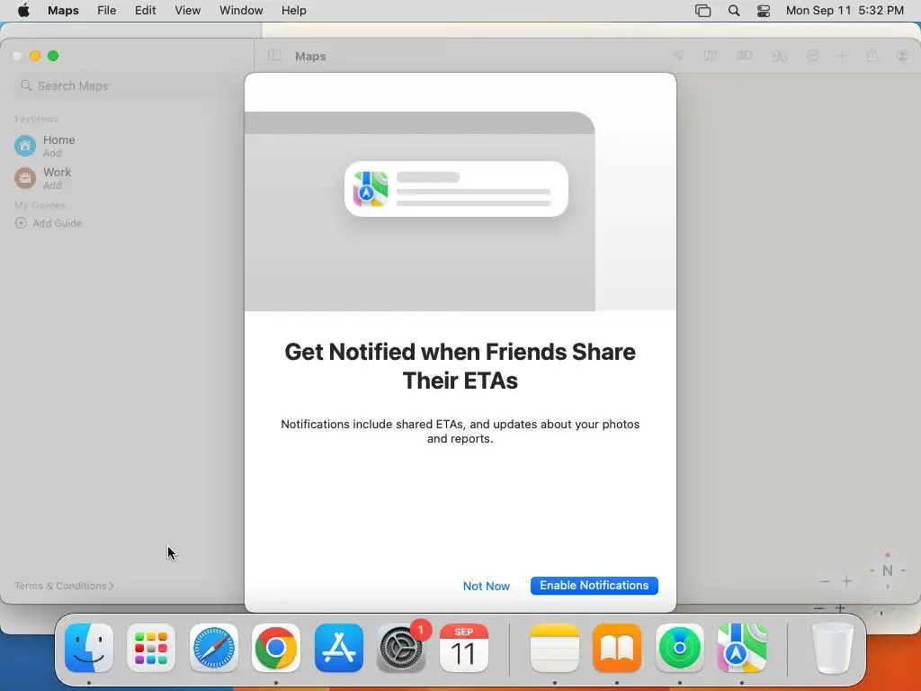This screenshot has width=921, height=691.
Task: Open Notes from the Dock
Action: point(554,648)
